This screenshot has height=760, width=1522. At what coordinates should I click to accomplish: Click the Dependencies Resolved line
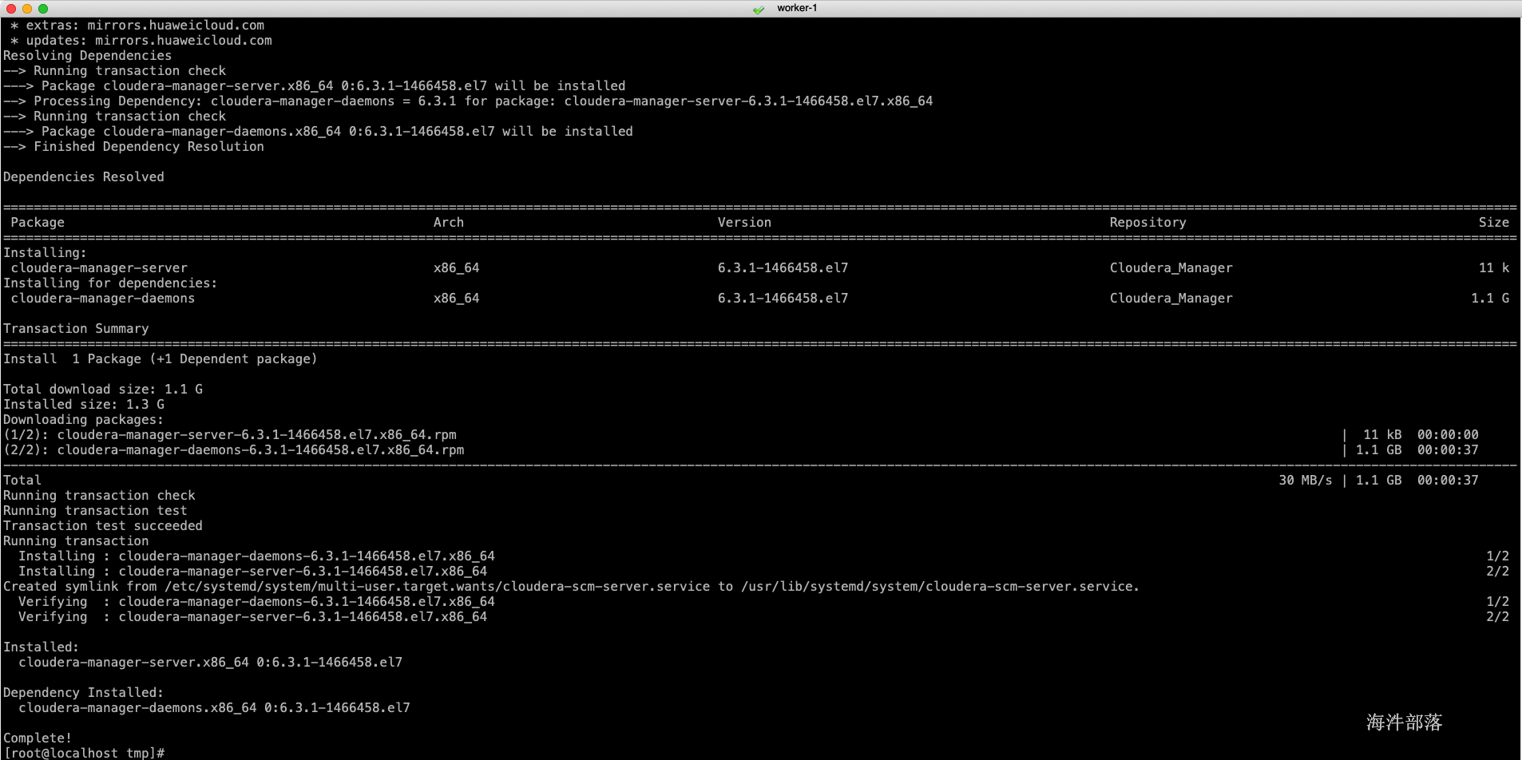(x=84, y=176)
